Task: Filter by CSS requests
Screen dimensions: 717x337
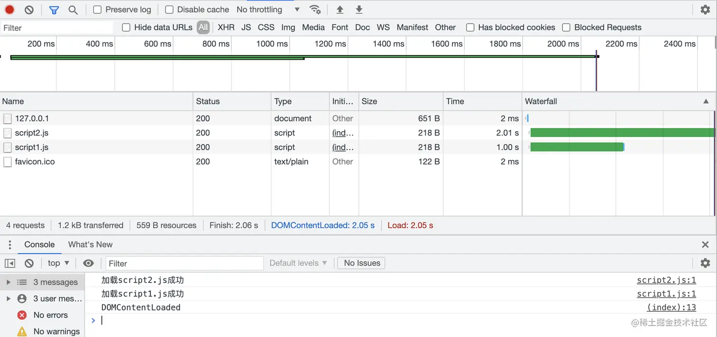Action: 266,27
